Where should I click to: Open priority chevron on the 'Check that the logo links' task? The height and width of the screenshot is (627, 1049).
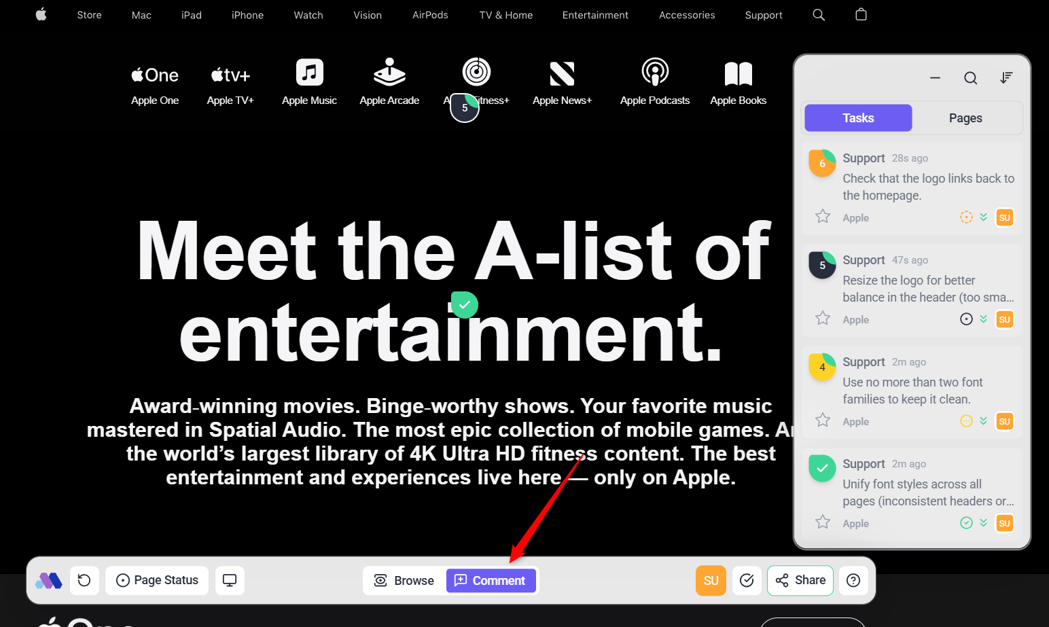pos(983,217)
